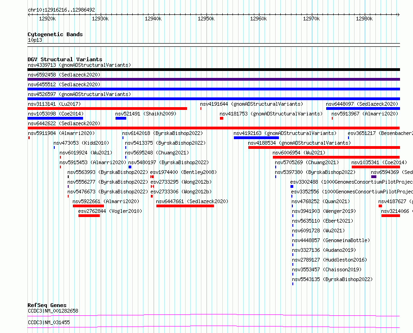Screen dimensions: 413x333
Task: Open nsv3113141 (Lu2017) label
Action: 54,104
